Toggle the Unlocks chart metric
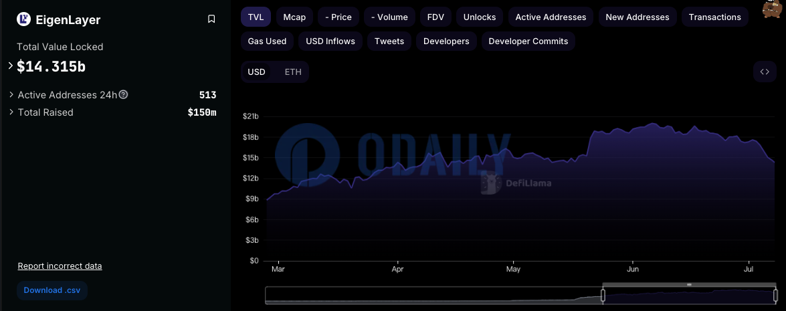 coord(480,17)
